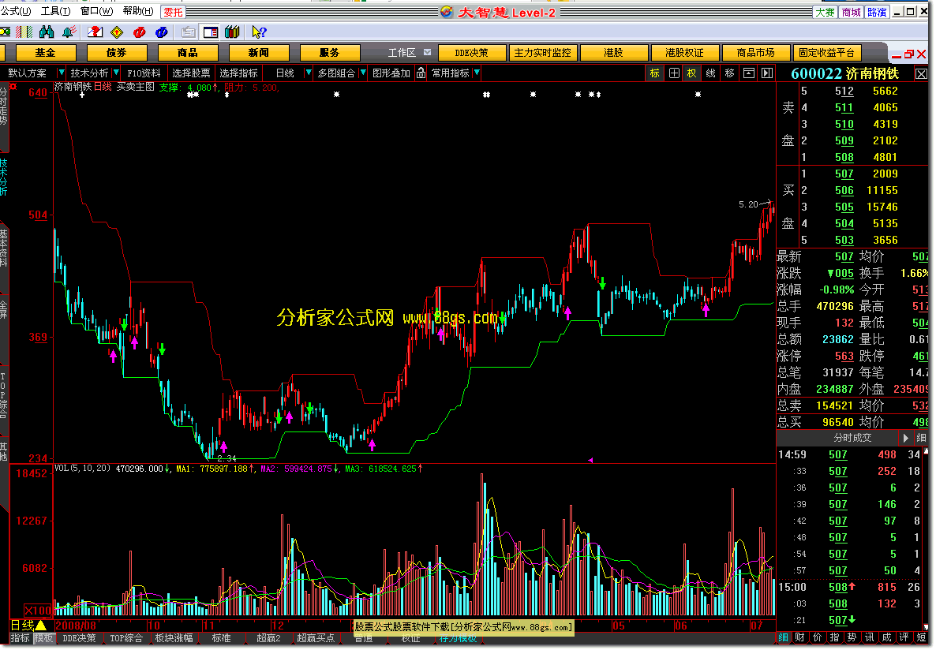936x650 pixels.
Task: Click the 移 move chart icon
Action: 729,73
